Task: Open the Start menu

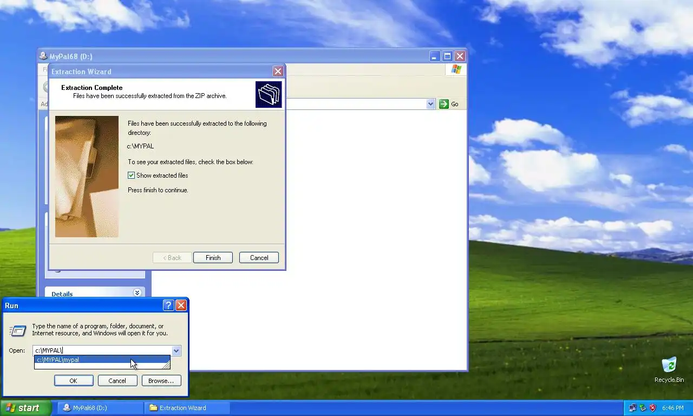Action: [x=25, y=408]
